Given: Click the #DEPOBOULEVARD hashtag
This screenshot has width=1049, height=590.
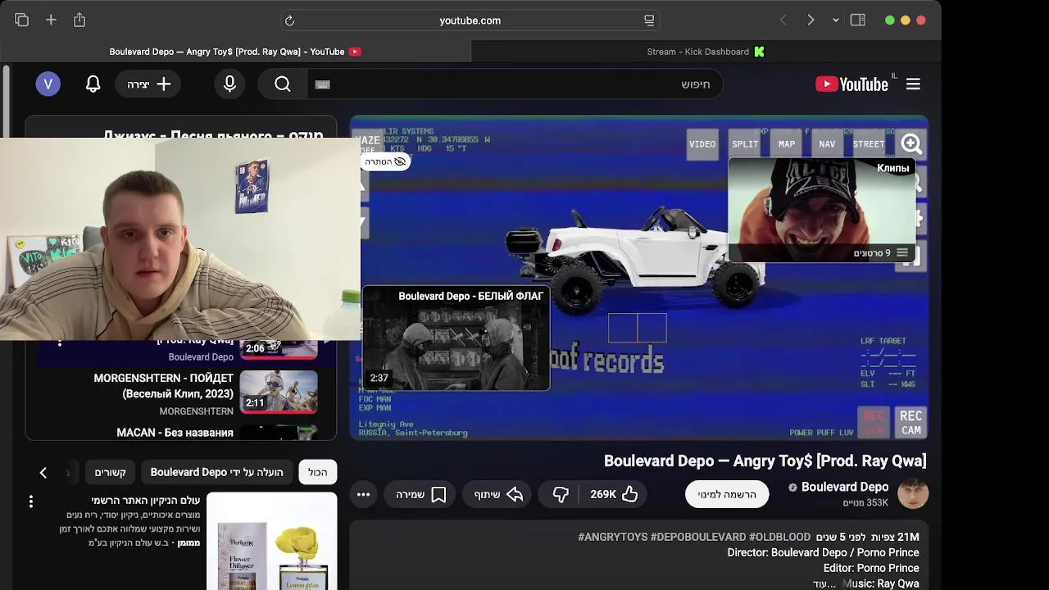Looking at the screenshot, I should pyautogui.click(x=698, y=537).
